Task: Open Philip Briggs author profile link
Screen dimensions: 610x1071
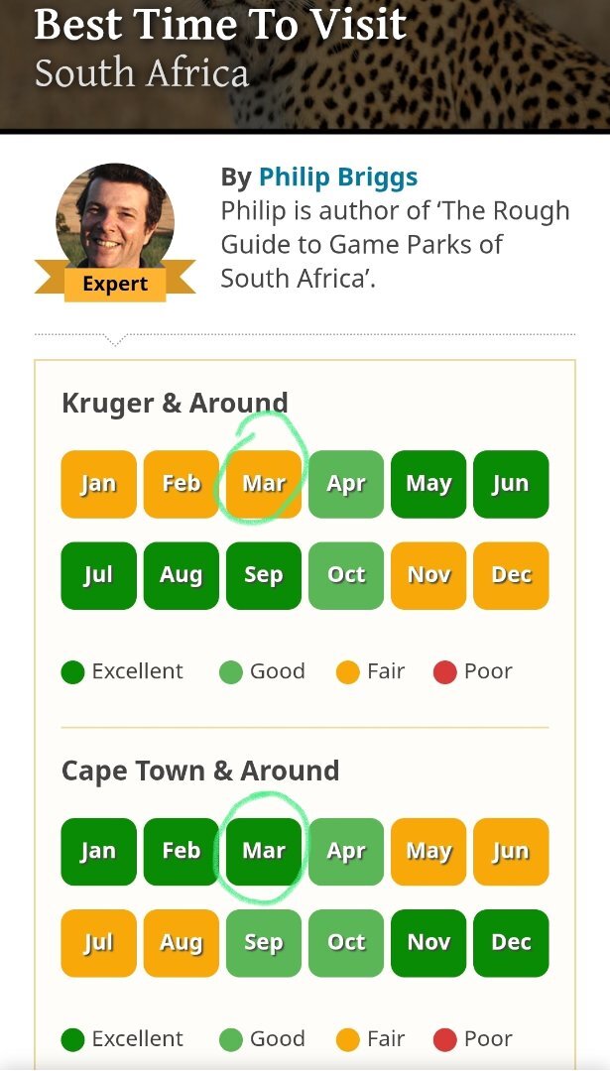Action: click(x=337, y=178)
